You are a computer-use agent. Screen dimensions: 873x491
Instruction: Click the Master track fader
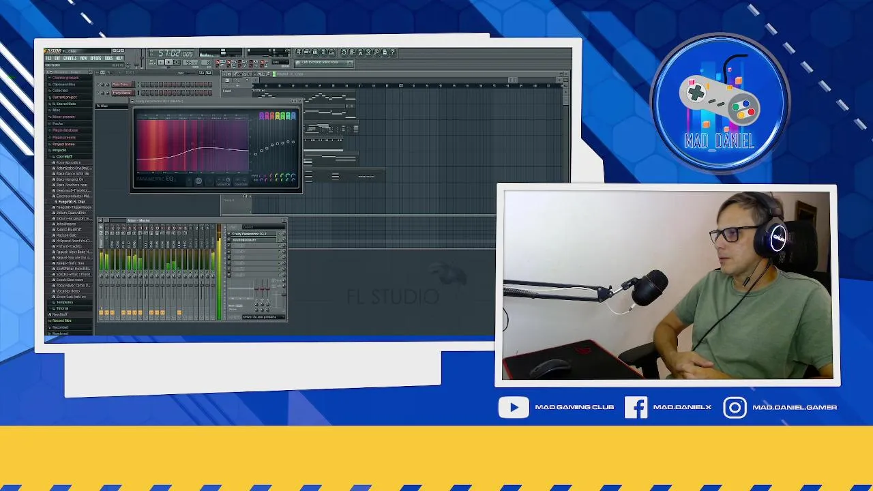point(101,285)
